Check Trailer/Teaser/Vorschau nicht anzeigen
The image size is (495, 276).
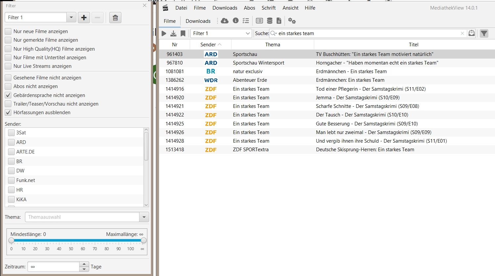click(x=8, y=104)
